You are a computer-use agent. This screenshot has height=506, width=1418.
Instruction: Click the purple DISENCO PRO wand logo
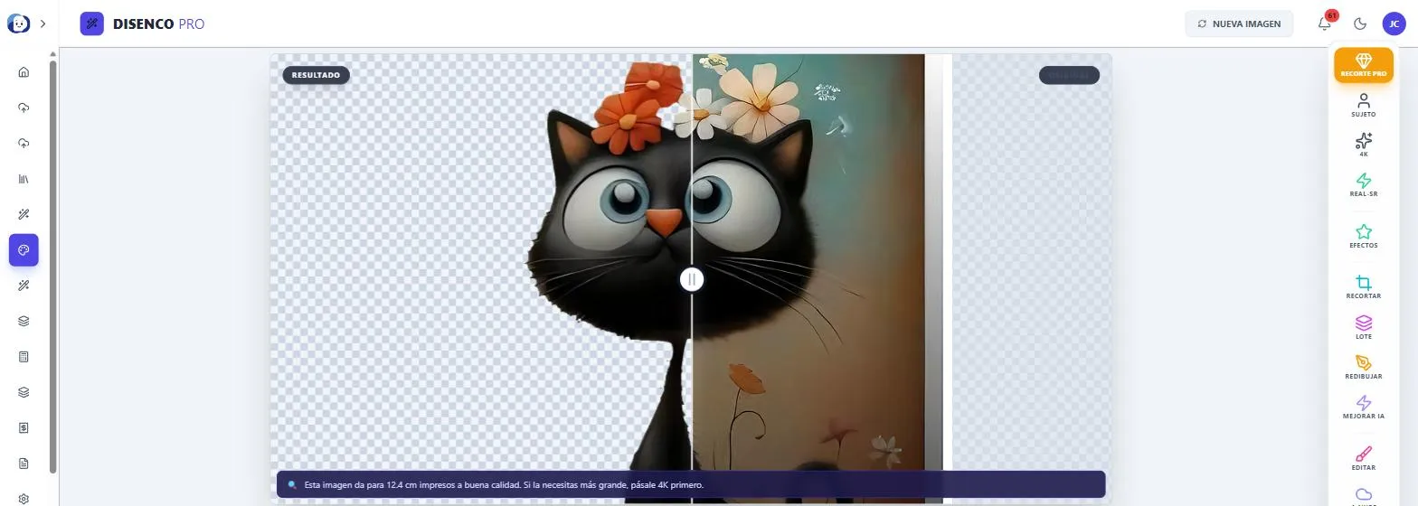click(92, 23)
